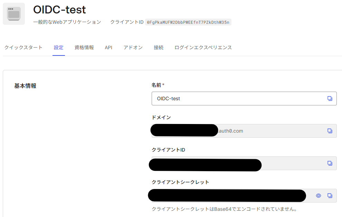
Task: Open the アドオン tab
Action: [133, 48]
